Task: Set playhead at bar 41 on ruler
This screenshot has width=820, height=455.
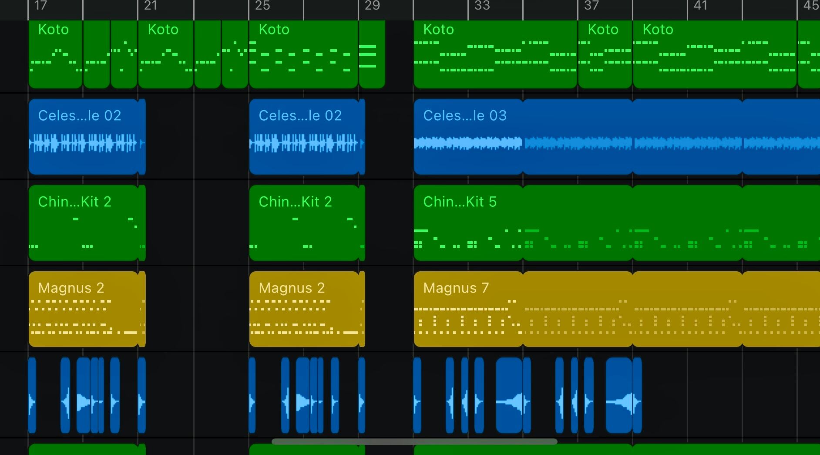Action: (700, 6)
